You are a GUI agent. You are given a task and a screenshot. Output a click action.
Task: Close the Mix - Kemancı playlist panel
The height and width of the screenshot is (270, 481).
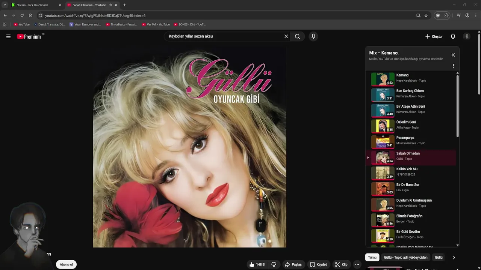(453, 55)
